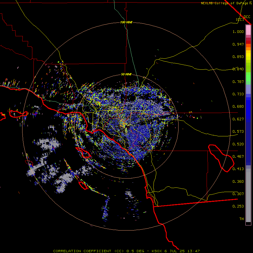Click the 0.627 scale value
This screenshot has height=253, width=253.
pos(238,119)
